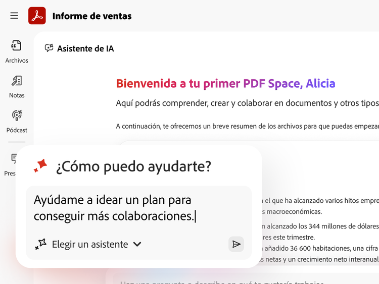Expand the Elegir un asistente dropdown

click(x=88, y=244)
